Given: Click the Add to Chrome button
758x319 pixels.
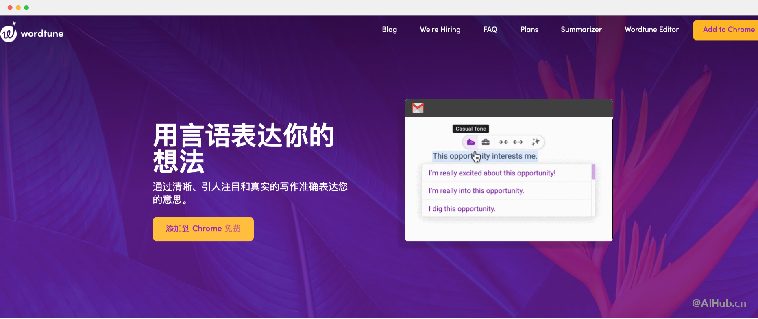Looking at the screenshot, I should (728, 30).
